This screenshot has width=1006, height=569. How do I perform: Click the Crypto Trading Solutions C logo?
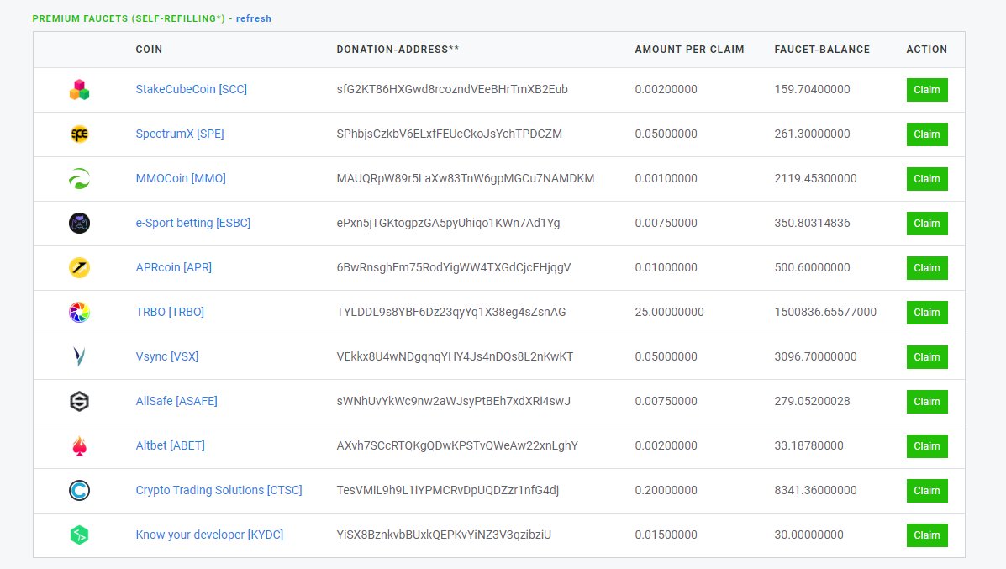[79, 491]
